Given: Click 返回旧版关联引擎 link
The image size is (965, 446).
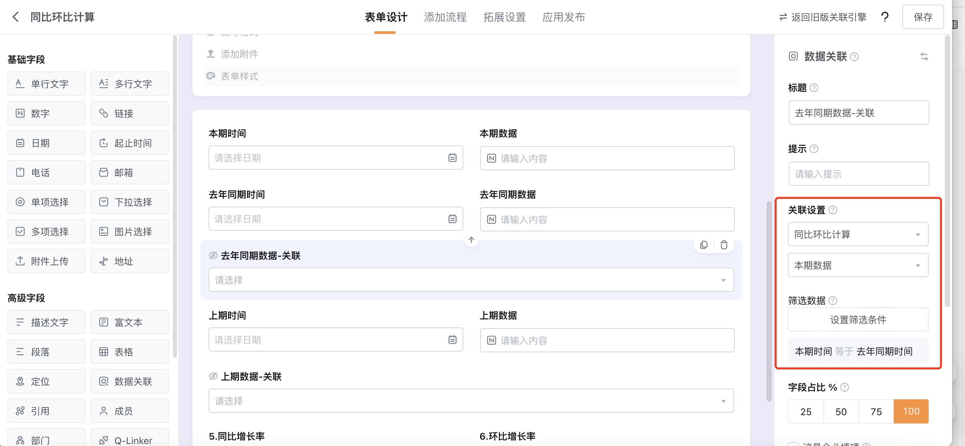Looking at the screenshot, I should coord(823,17).
